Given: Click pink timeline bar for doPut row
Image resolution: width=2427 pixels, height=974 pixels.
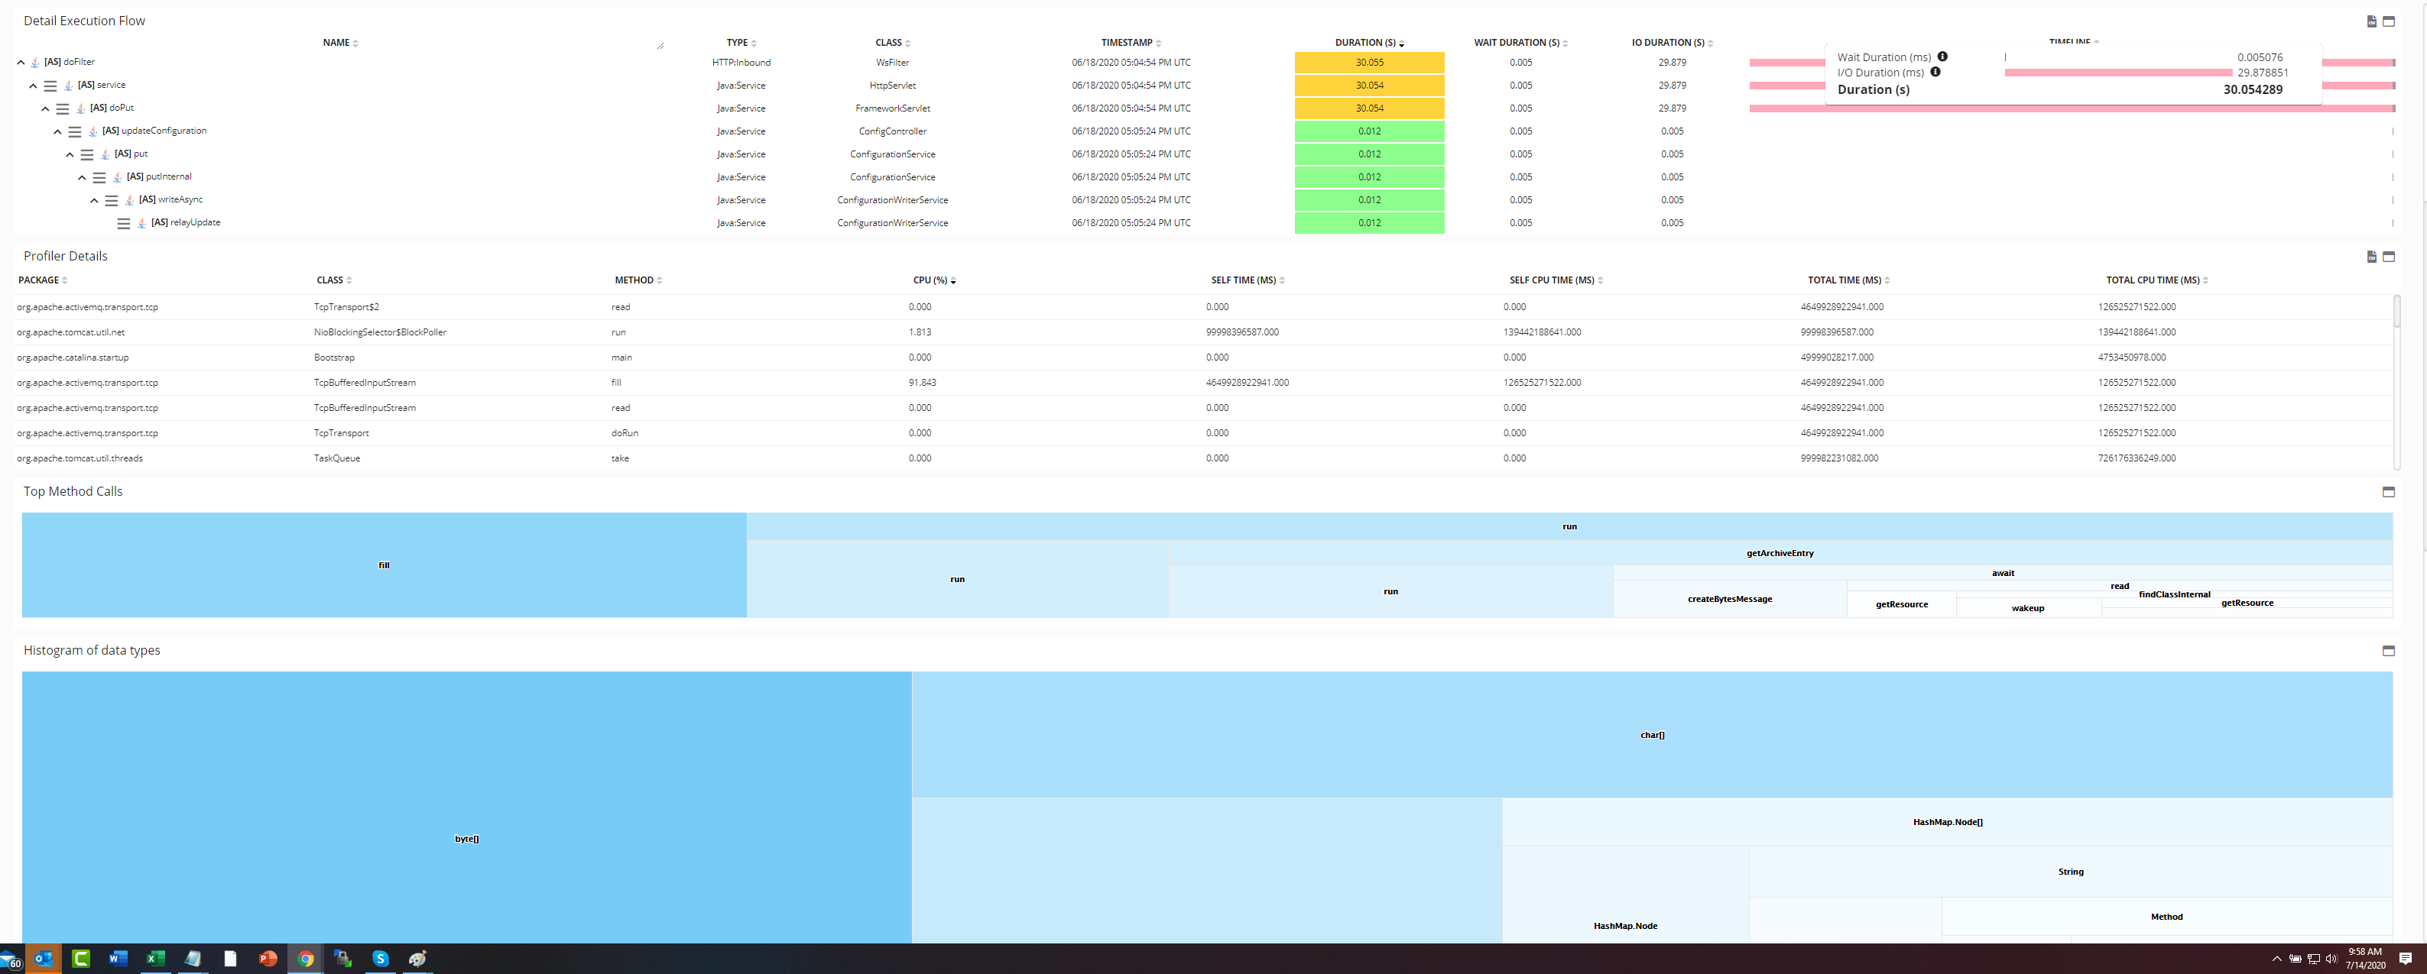Looking at the screenshot, I should [1786, 108].
